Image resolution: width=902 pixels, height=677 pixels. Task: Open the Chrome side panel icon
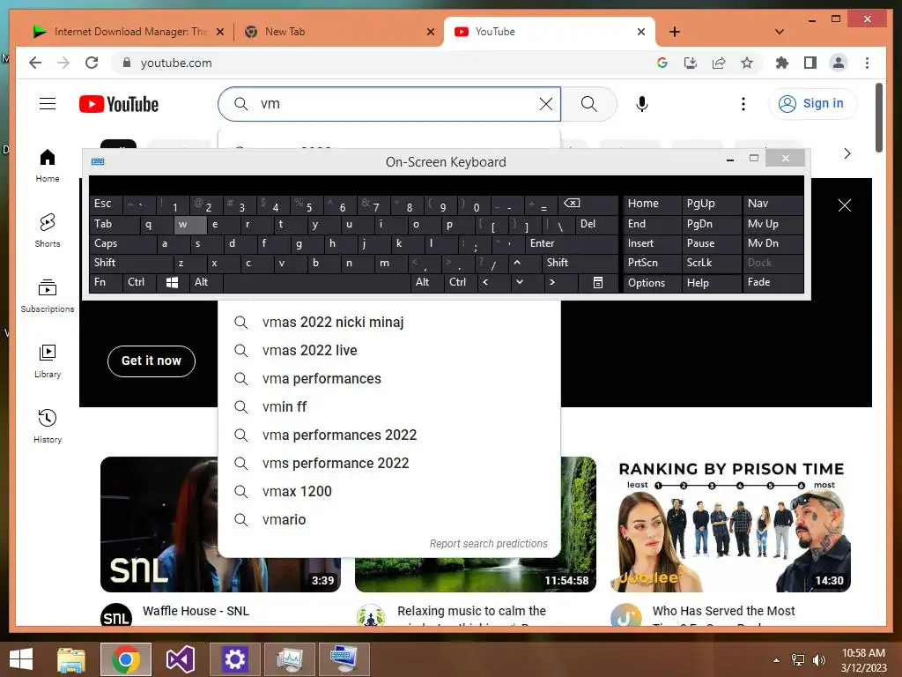[810, 63]
